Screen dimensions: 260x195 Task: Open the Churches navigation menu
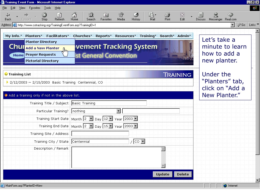[x=83, y=36]
